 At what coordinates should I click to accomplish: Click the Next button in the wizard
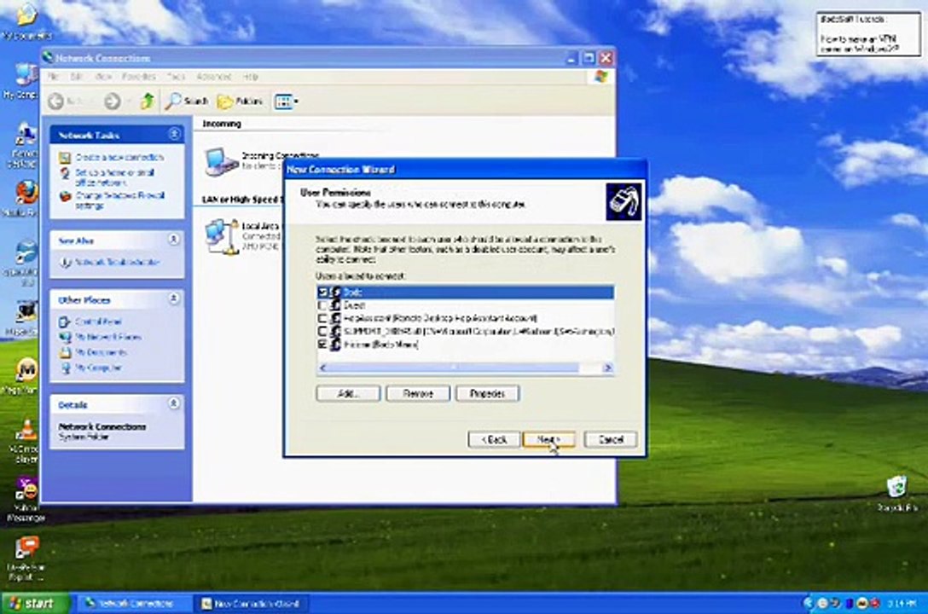[548, 439]
